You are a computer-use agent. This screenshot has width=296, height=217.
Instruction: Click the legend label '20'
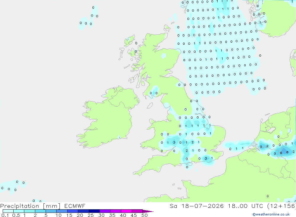point(80,215)
